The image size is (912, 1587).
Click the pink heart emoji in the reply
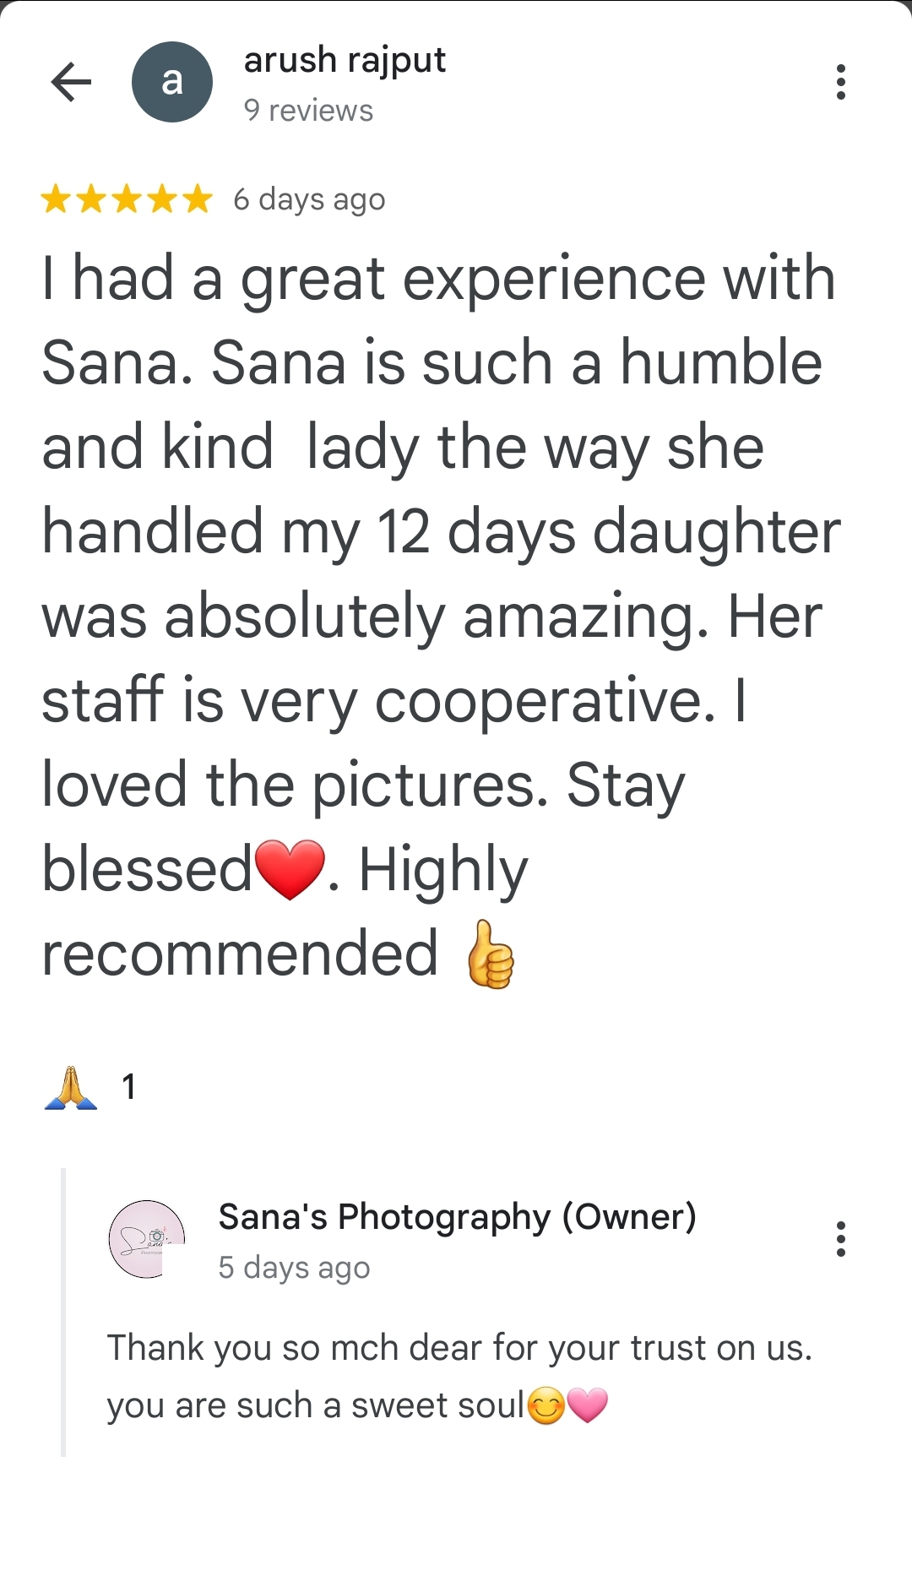(587, 1406)
